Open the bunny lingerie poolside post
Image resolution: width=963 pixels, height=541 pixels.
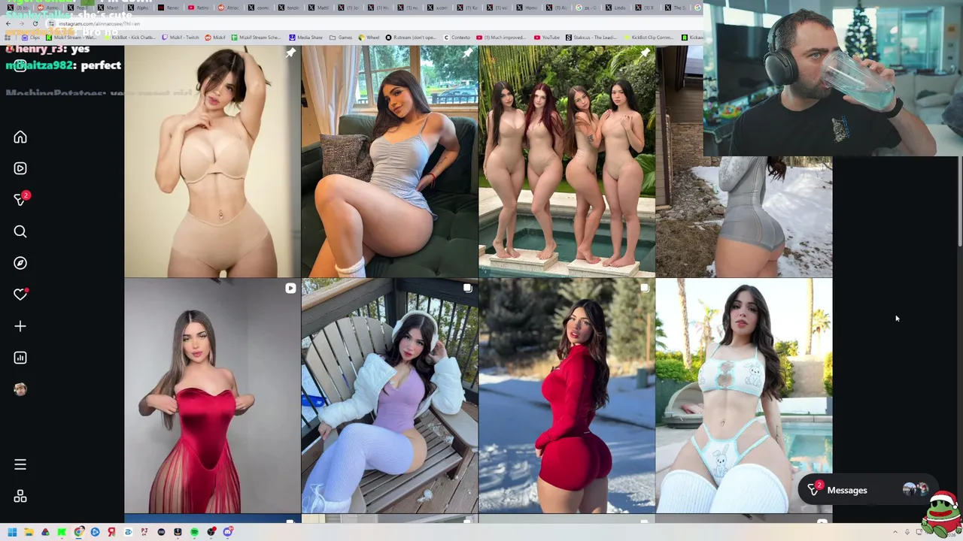click(743, 396)
